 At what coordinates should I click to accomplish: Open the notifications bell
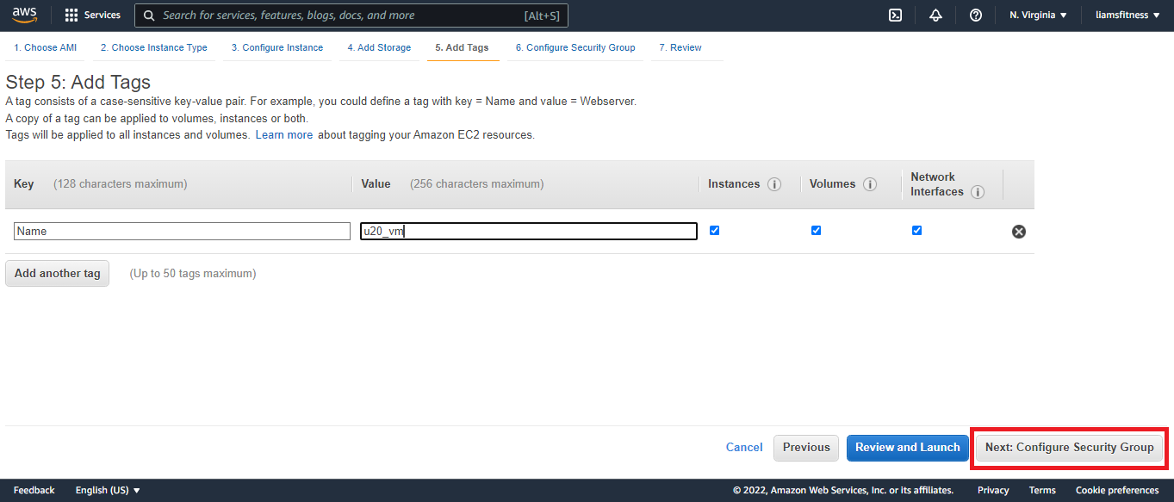click(935, 15)
